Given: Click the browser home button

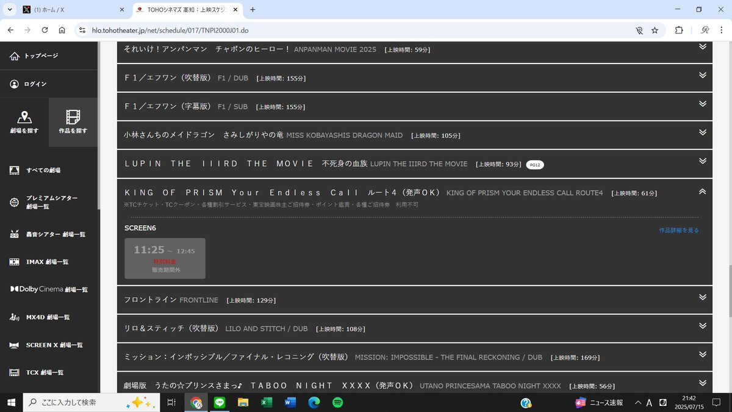Looking at the screenshot, I should 62,30.
